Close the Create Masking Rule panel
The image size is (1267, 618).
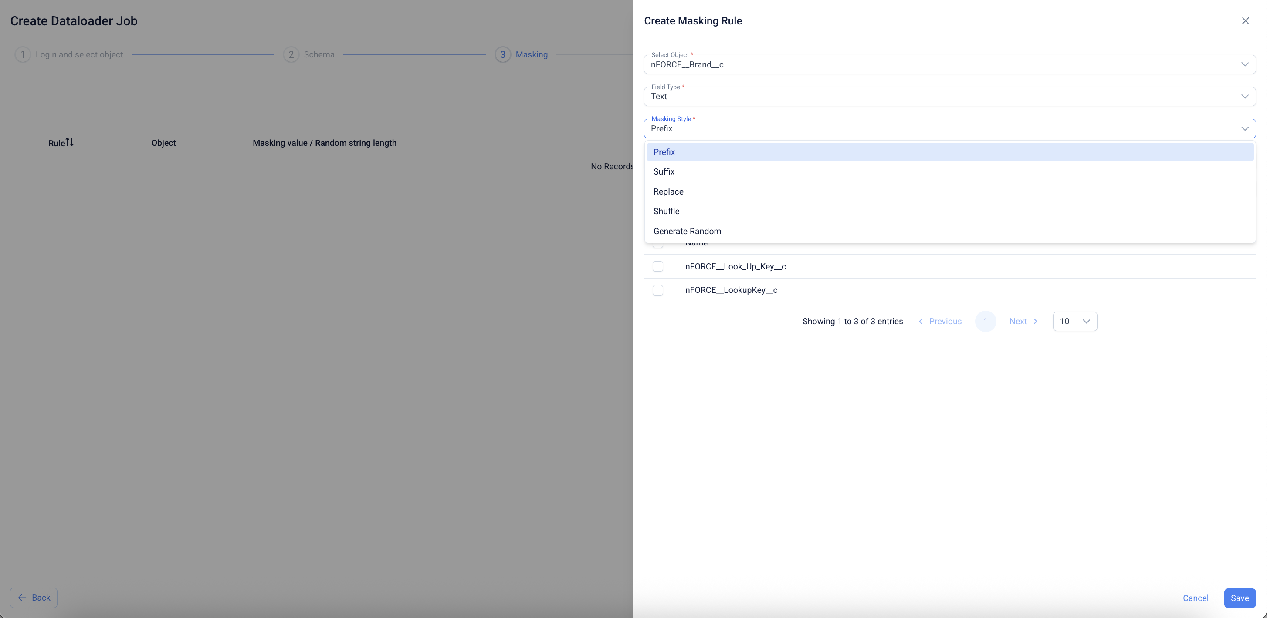1245,20
